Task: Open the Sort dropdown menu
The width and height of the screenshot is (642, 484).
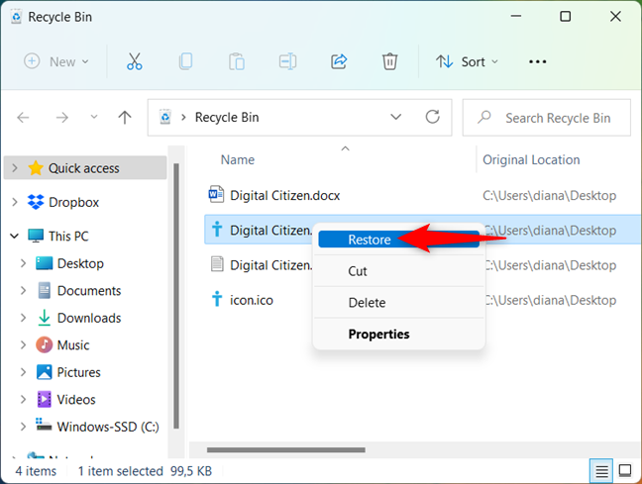Action: click(465, 61)
